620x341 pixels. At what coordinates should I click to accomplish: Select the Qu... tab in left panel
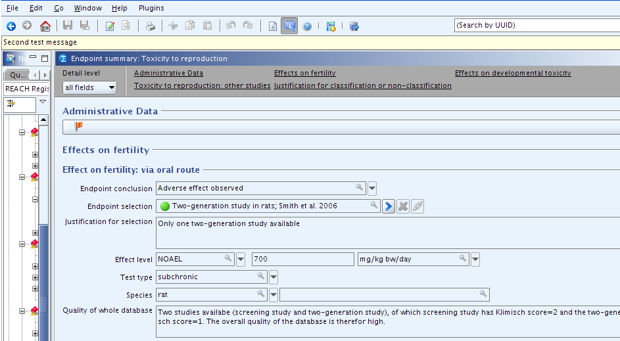[18, 75]
